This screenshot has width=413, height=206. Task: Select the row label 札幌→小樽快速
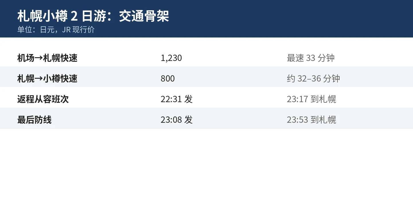point(47,79)
